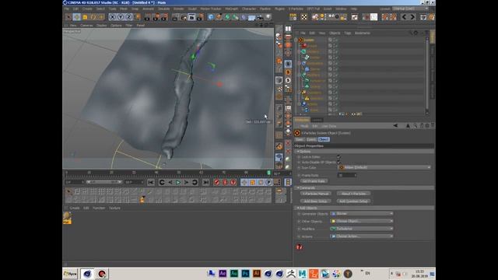This screenshot has height=280, width=498.
Task: Select the Coord tab in Attributes
Action: (x=311, y=139)
